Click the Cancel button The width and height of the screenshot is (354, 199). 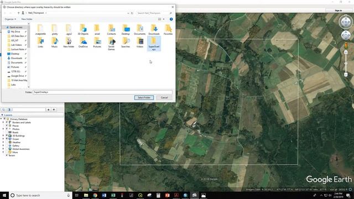(164, 98)
